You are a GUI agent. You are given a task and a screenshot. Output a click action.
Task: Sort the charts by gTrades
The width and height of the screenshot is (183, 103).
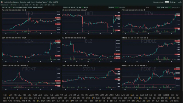click(30, 7)
